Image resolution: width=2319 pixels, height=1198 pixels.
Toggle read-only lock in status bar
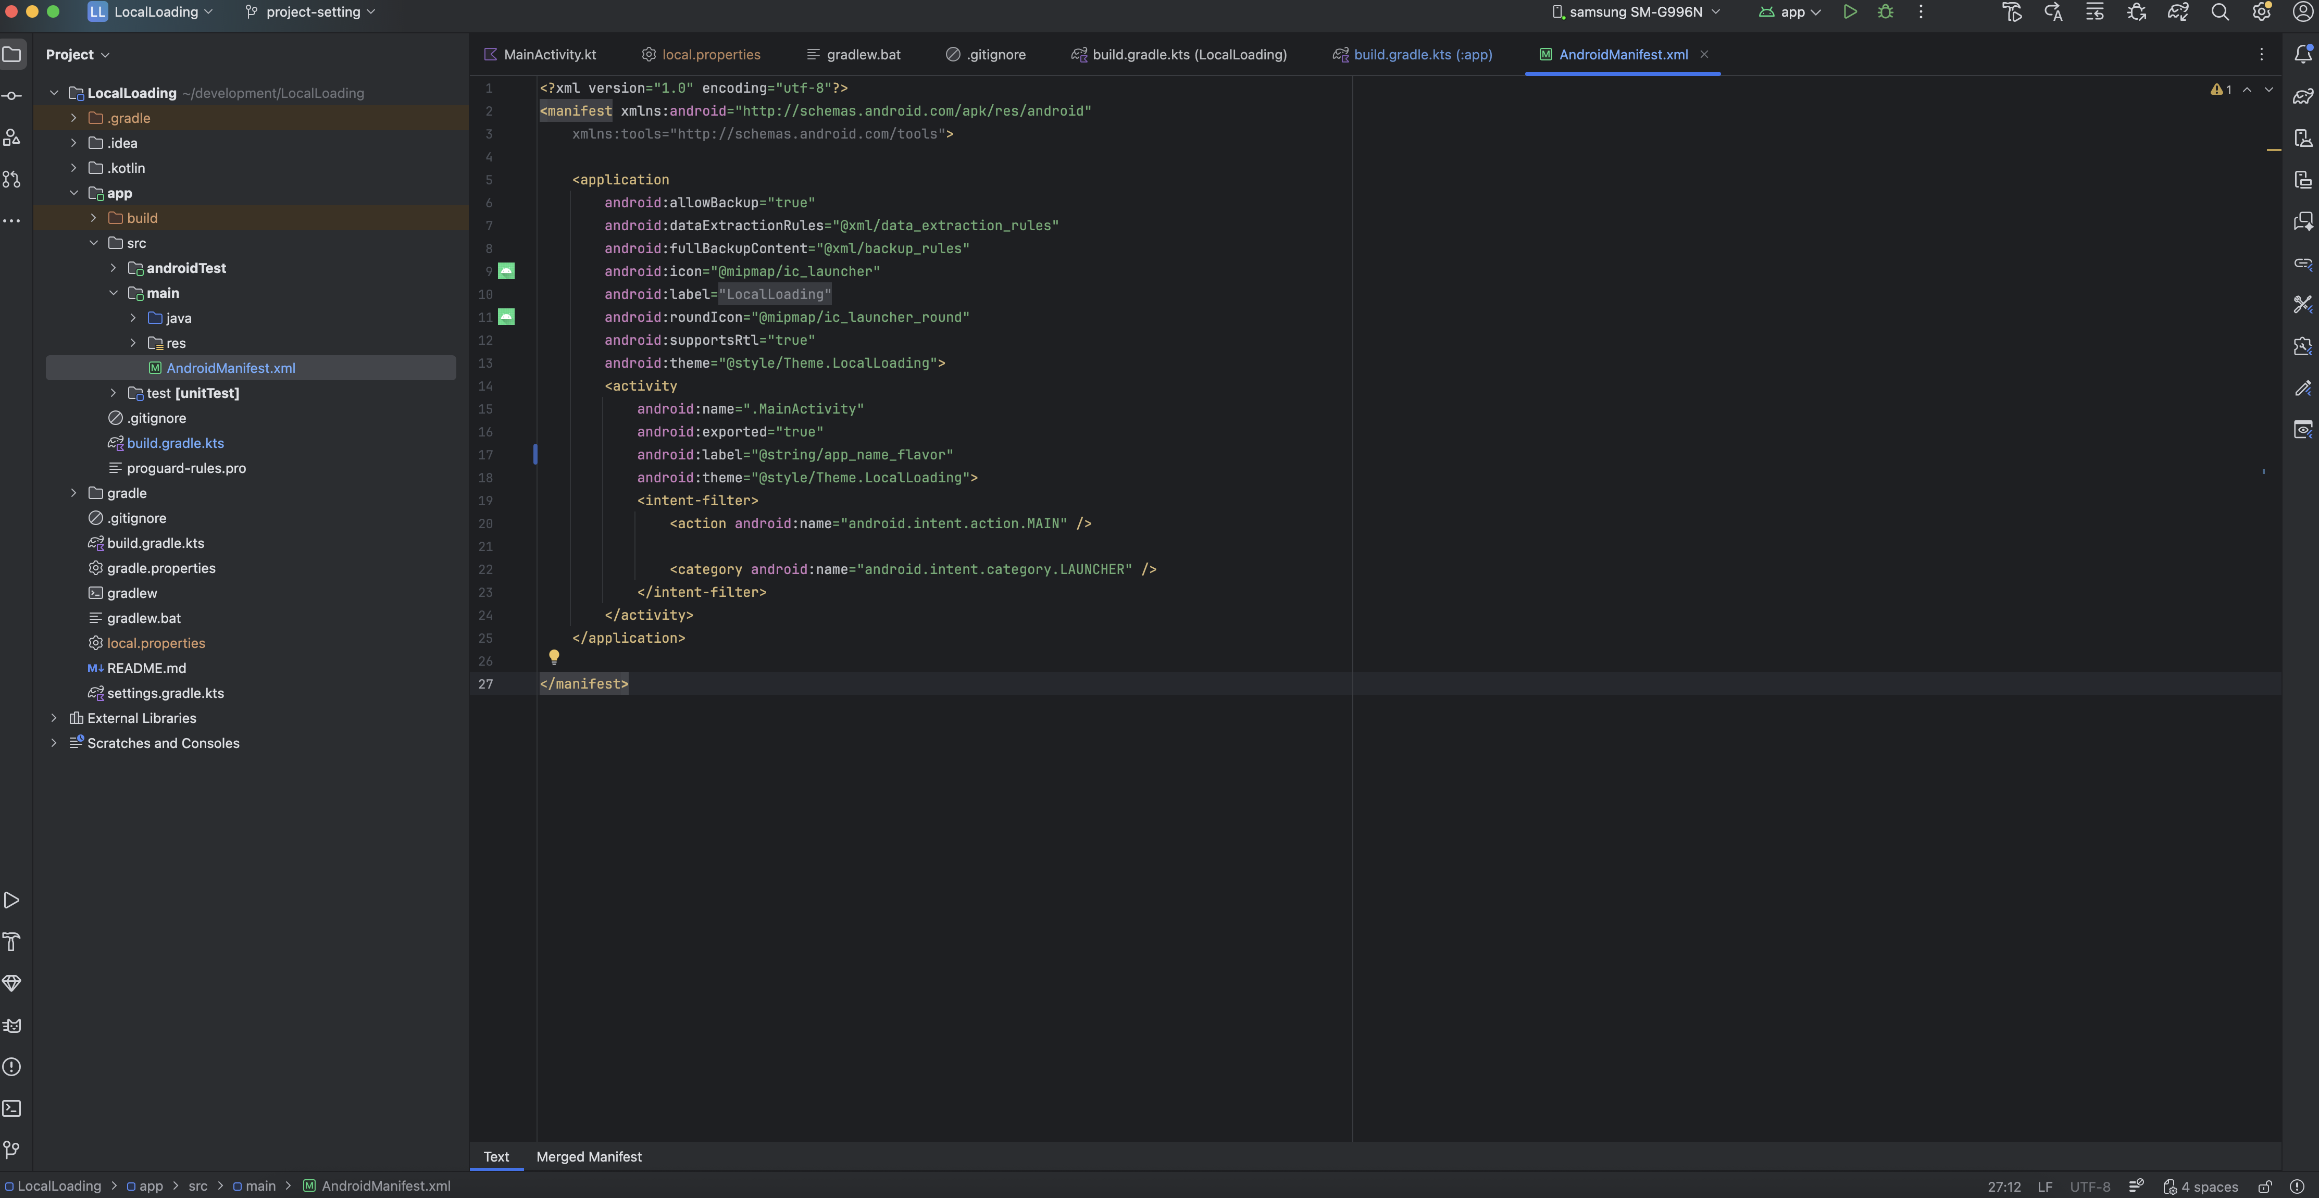(2265, 1187)
